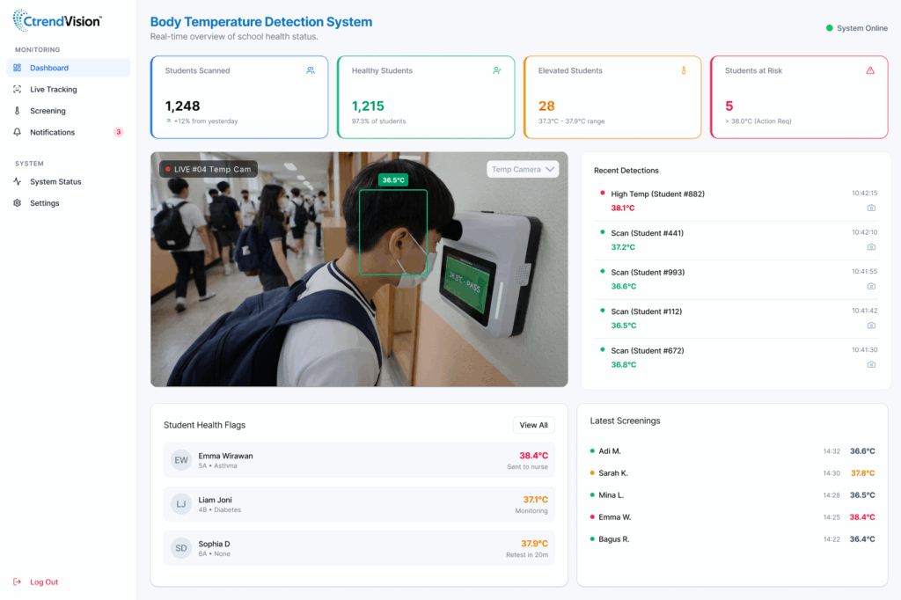Click the snapshot camera icon for Scan Student #441
This screenshot has width=901, height=600.
coord(871,247)
